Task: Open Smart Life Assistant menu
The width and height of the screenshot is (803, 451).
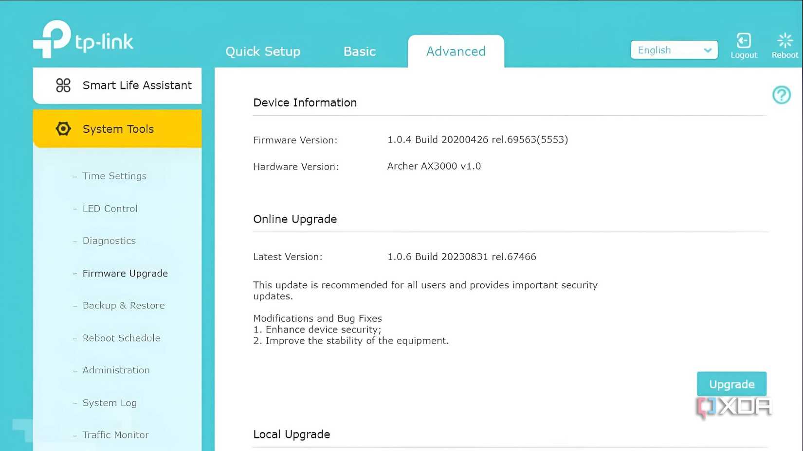Action: point(117,86)
